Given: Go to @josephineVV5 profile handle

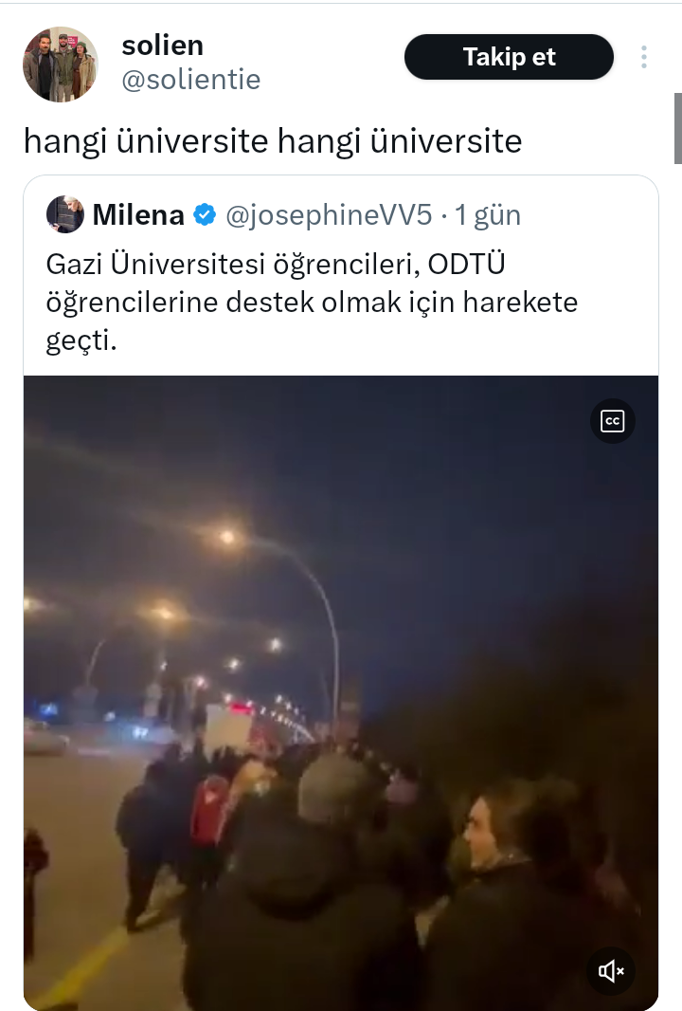Looking at the screenshot, I should pyautogui.click(x=329, y=214).
